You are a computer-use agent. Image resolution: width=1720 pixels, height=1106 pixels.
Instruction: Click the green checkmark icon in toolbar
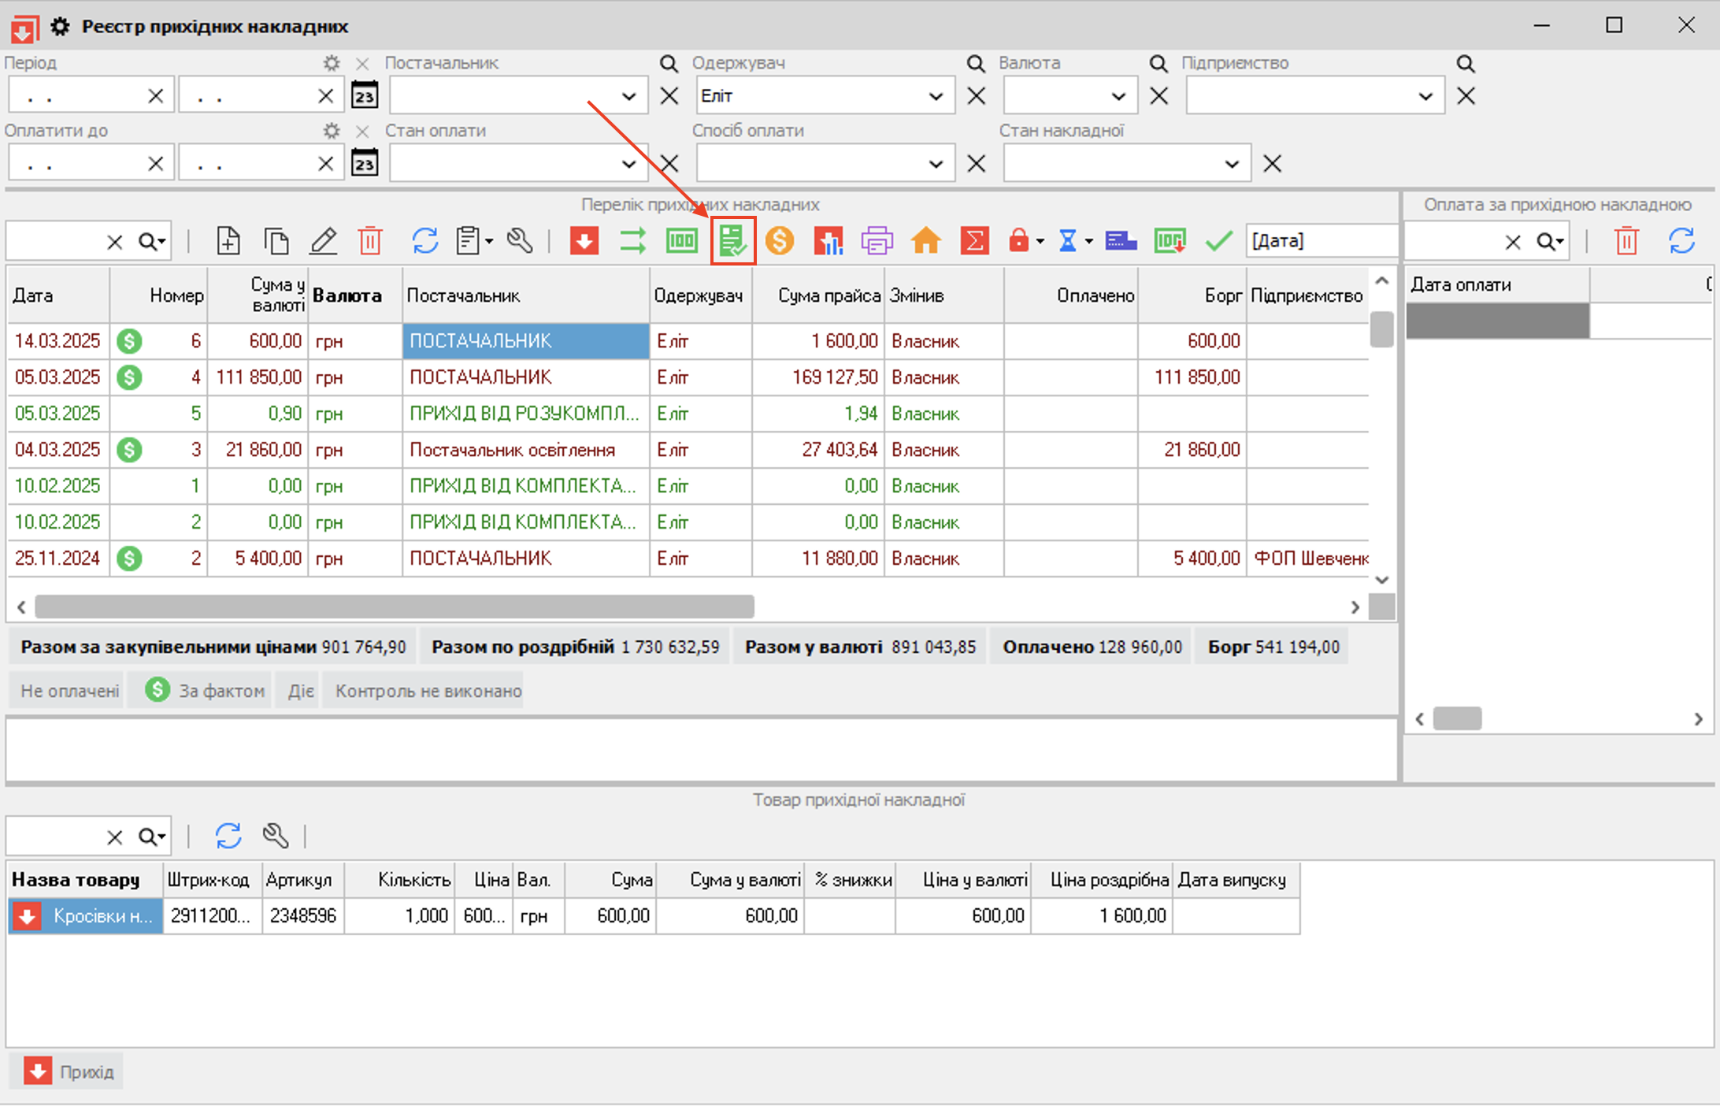point(1218,241)
